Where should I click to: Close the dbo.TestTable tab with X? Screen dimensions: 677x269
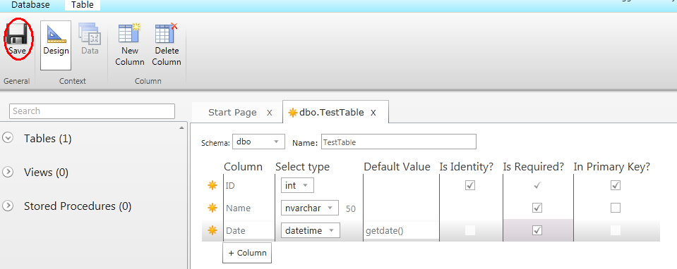click(x=373, y=113)
